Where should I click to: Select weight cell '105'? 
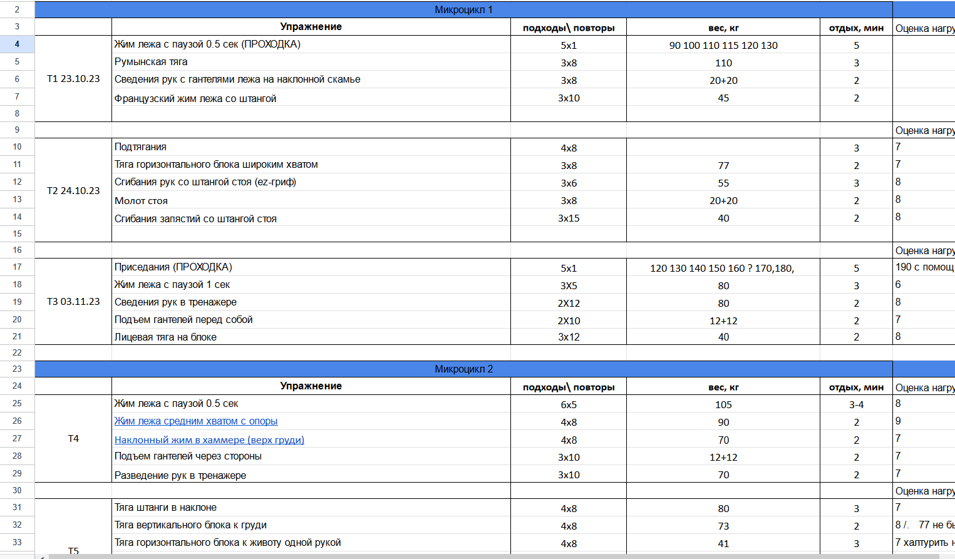tap(723, 404)
